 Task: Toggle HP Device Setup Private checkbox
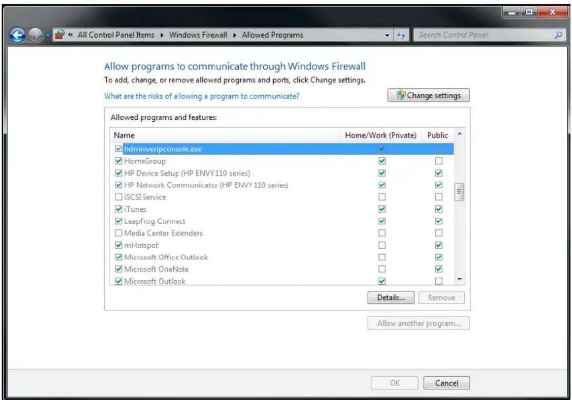point(382,173)
